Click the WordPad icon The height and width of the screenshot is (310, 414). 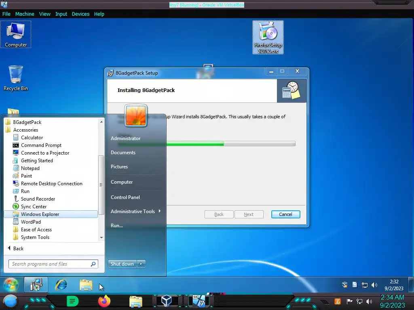tap(16, 222)
